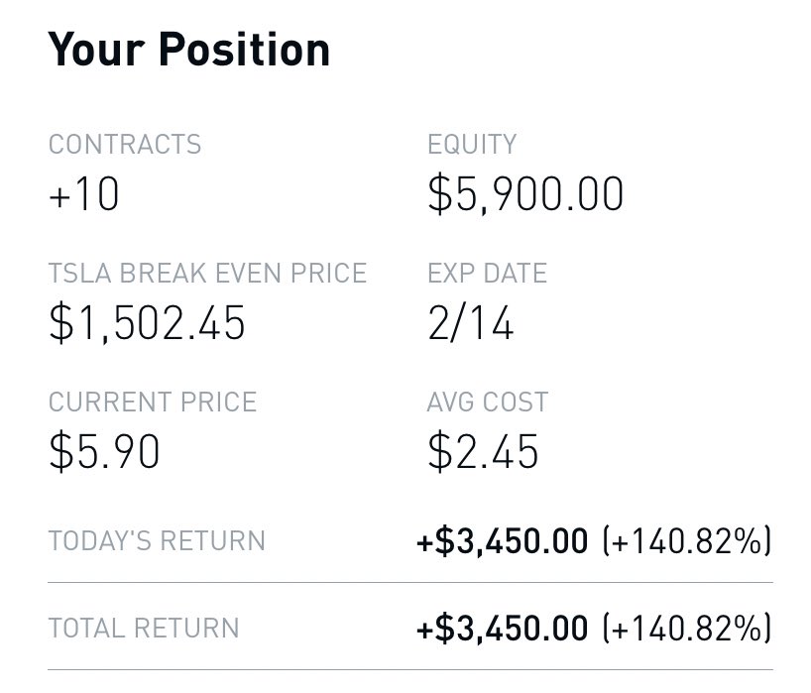Click today's return percentage (+140.82%)
811x693 pixels.
686,541
